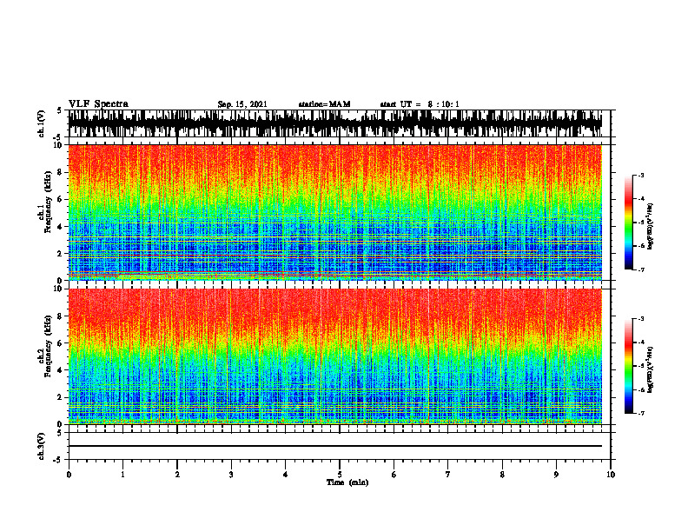Screen dimensions: 688x532
Task: Click the time axis tick label "8"
Action: point(502,475)
